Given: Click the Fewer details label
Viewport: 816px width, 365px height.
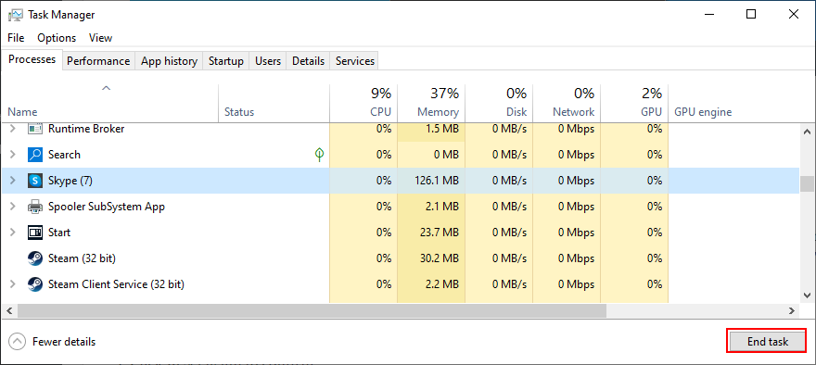Looking at the screenshot, I should [64, 342].
